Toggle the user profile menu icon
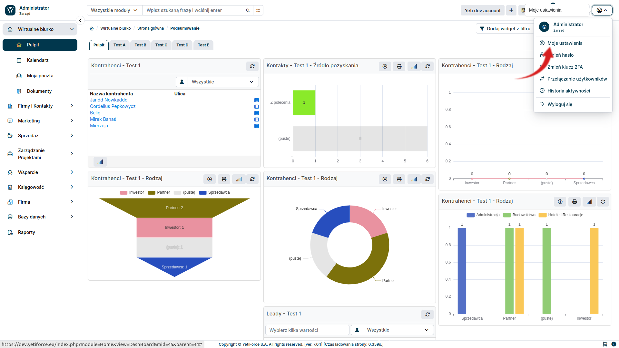The width and height of the screenshot is (619, 348). [602, 10]
